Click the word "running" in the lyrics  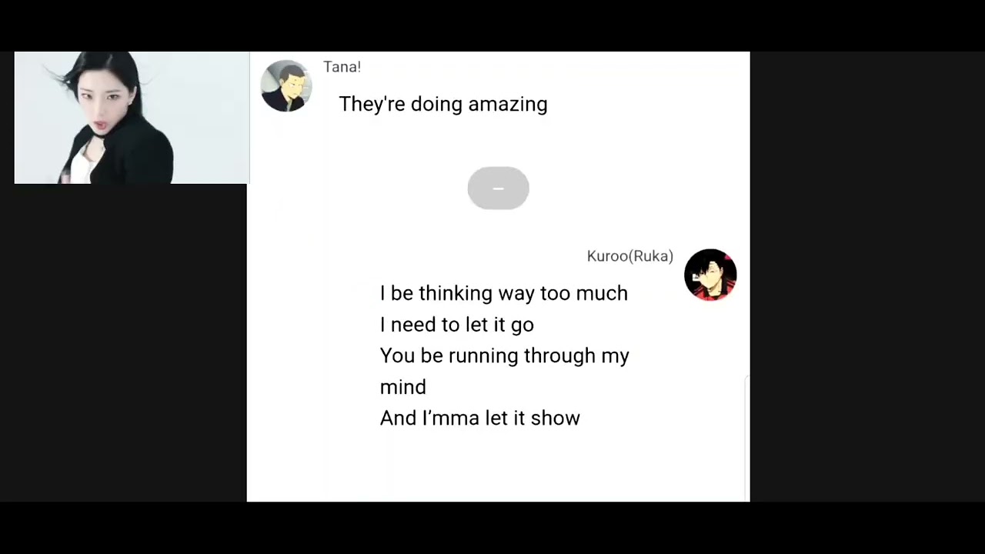483,356
